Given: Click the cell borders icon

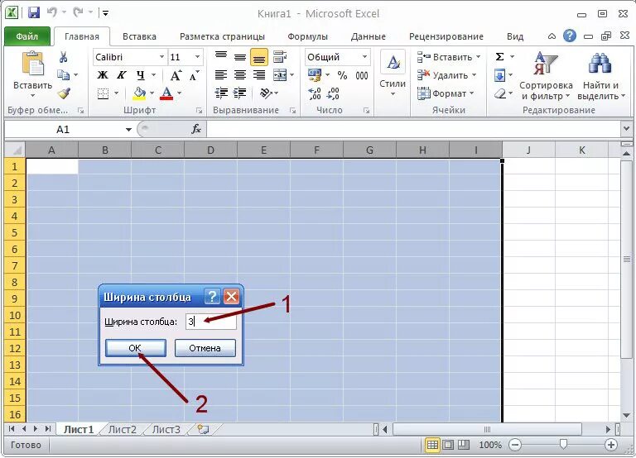Looking at the screenshot, I should pyautogui.click(x=103, y=94).
